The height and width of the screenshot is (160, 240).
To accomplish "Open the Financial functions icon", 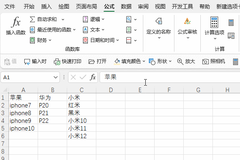I will (x=32, y=40).
